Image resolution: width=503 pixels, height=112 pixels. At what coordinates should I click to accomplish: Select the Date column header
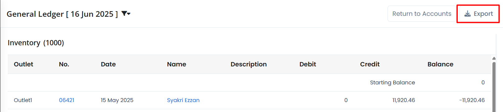click(108, 64)
